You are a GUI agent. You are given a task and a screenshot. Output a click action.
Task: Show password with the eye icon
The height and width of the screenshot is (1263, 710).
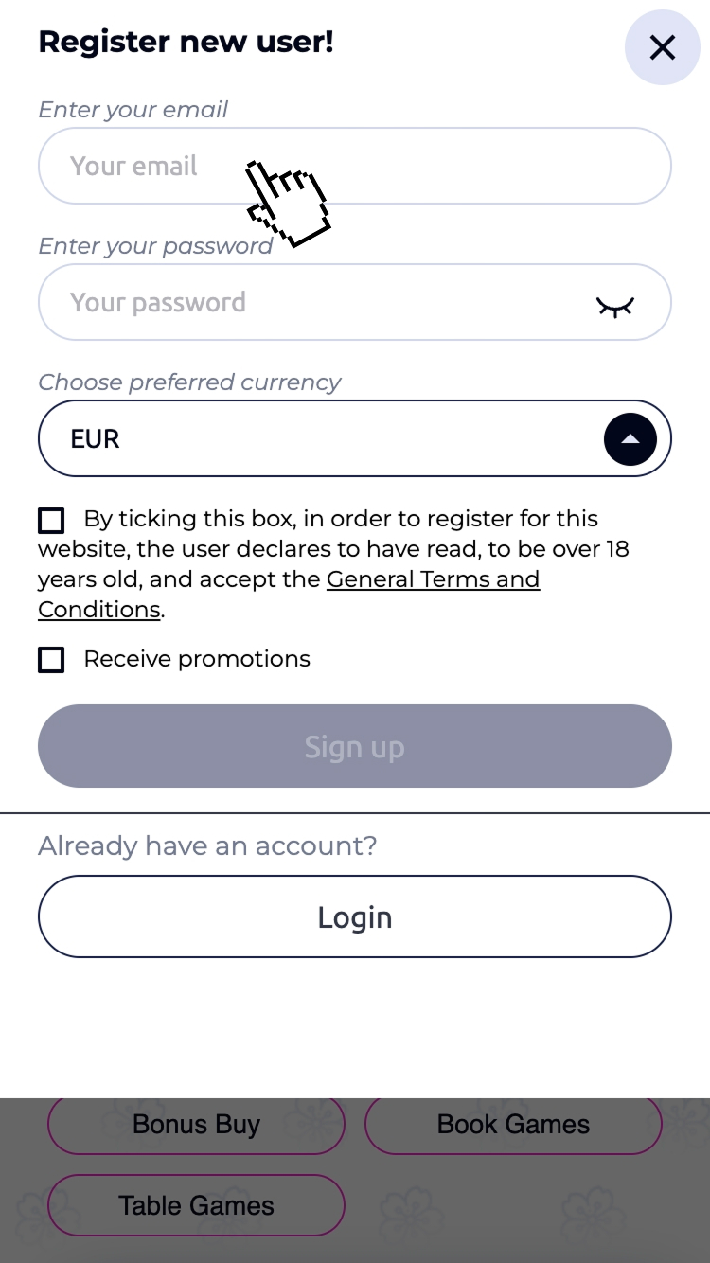[x=614, y=306]
